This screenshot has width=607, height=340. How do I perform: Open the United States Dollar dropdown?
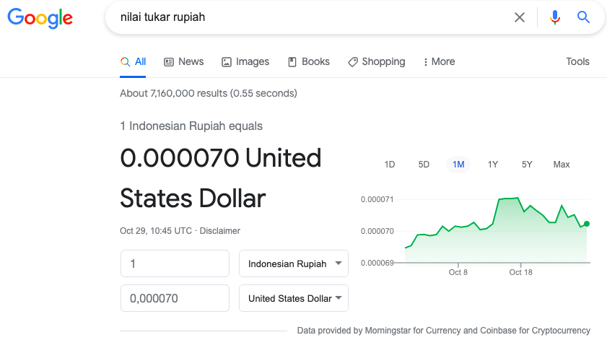294,298
